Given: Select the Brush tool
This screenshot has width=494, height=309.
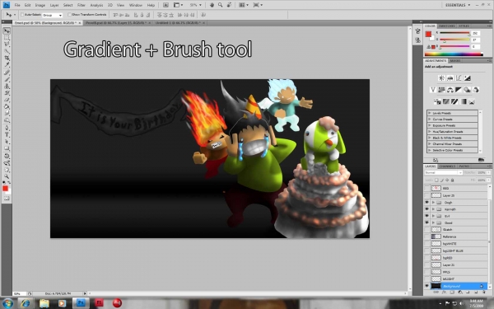Looking at the screenshot, I should [x=7, y=79].
